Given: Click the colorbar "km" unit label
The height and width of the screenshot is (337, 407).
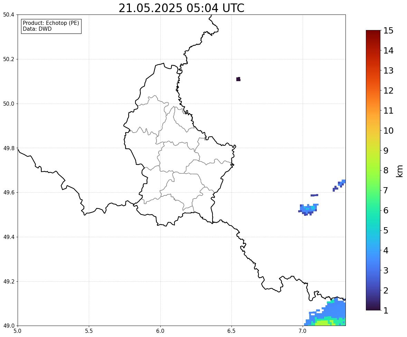Looking at the screenshot, I should click(400, 171).
